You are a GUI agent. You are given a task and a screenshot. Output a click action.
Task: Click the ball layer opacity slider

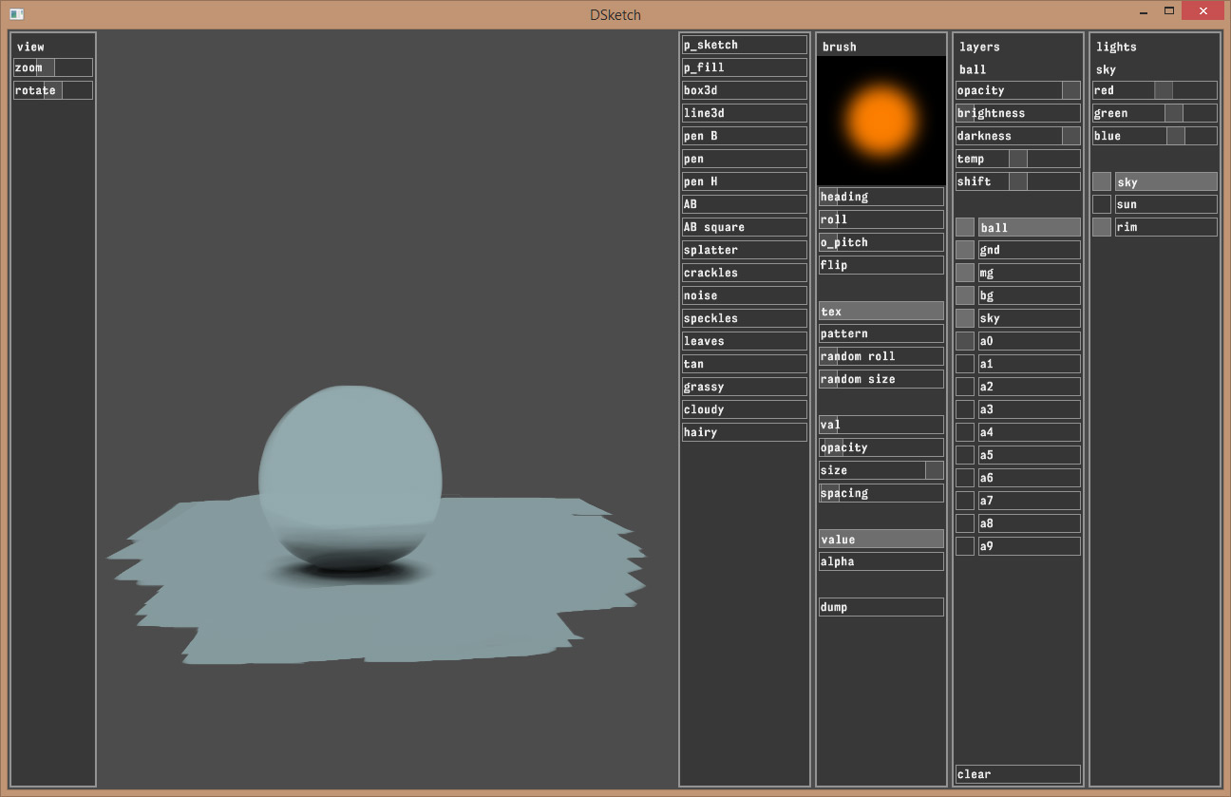coord(1017,90)
